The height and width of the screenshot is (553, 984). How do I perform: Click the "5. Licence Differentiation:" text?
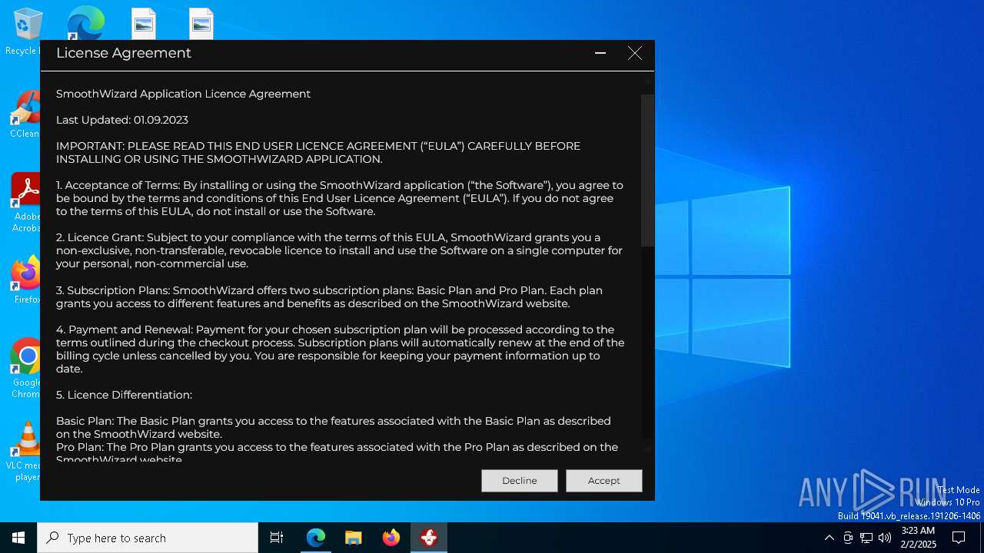(124, 395)
